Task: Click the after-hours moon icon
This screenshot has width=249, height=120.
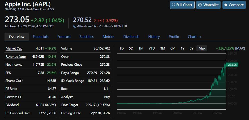Action: point(75,26)
